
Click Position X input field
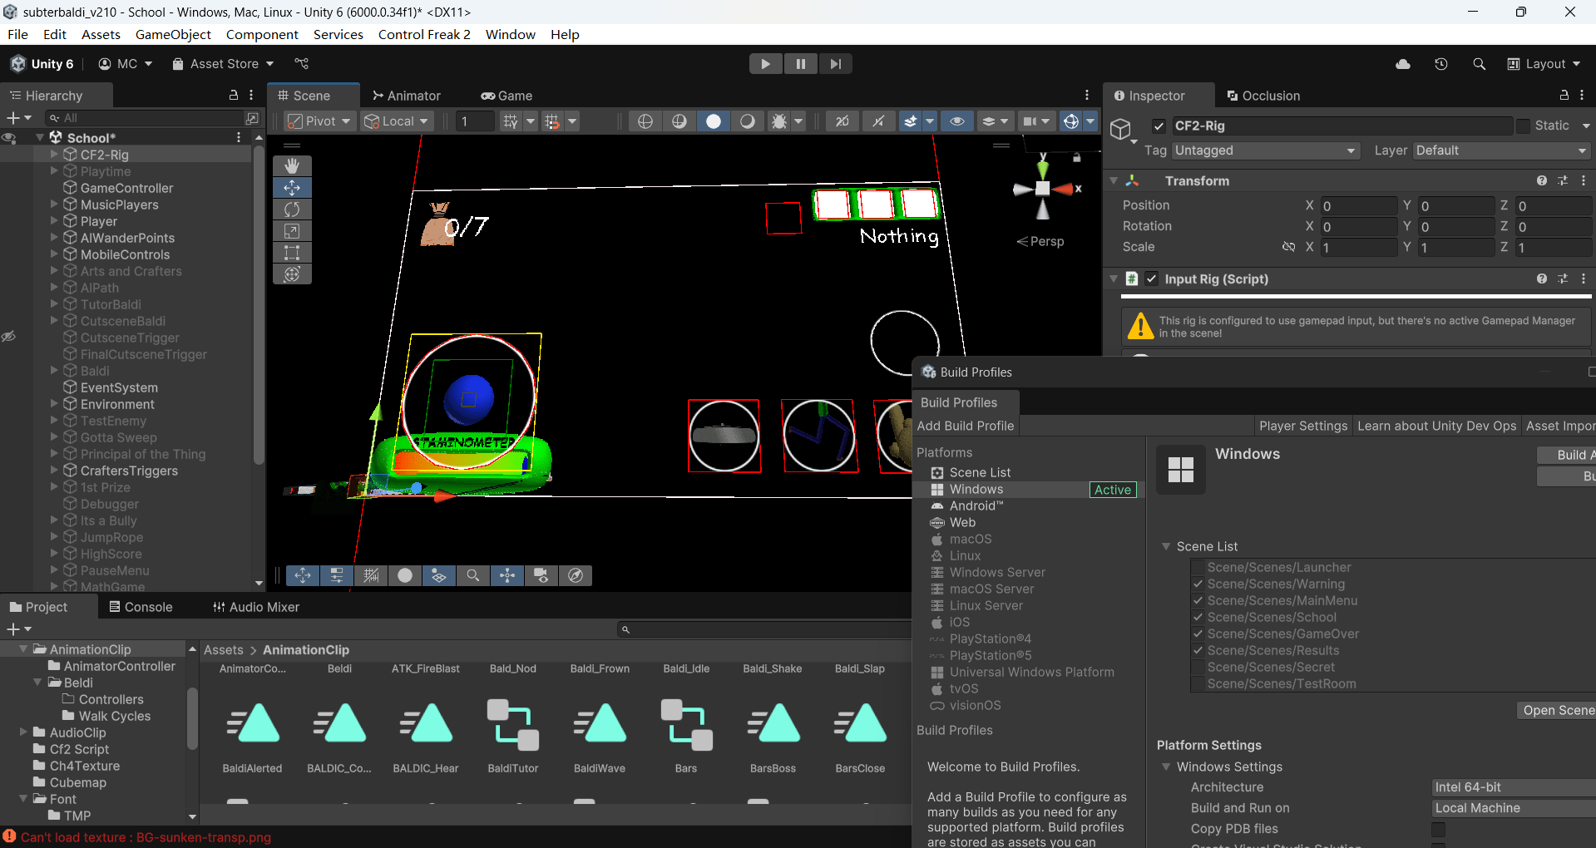[1358, 205]
